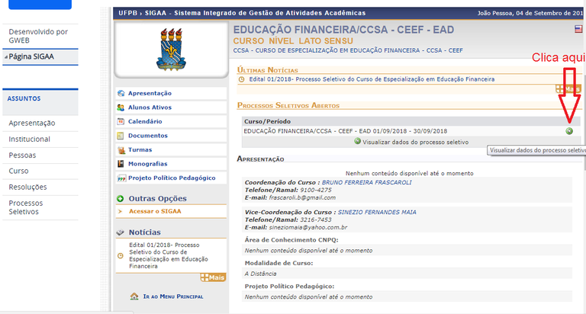This screenshot has height=314, width=586.
Task: Click EDUCAÇÃO FINANCEIRA/CCSA - CEEF - EAD process row text
Action: coord(346,131)
